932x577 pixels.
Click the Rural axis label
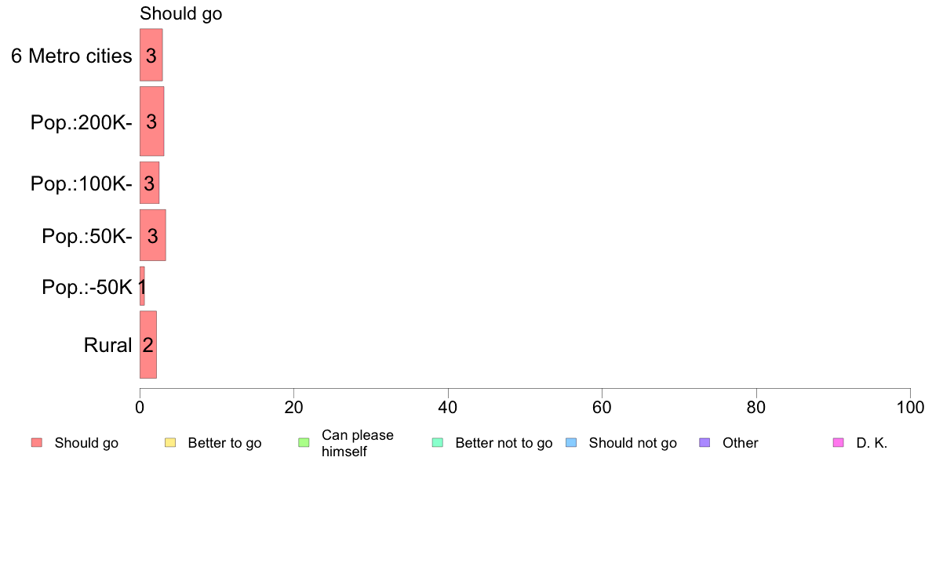pyautogui.click(x=107, y=345)
